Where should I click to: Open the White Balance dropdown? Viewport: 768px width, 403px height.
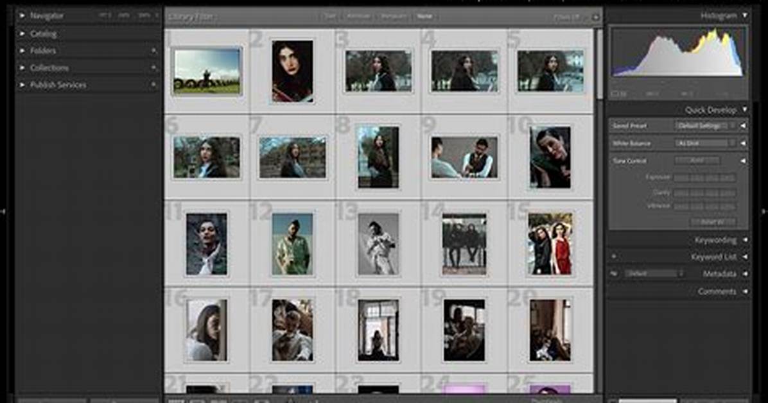coord(706,143)
